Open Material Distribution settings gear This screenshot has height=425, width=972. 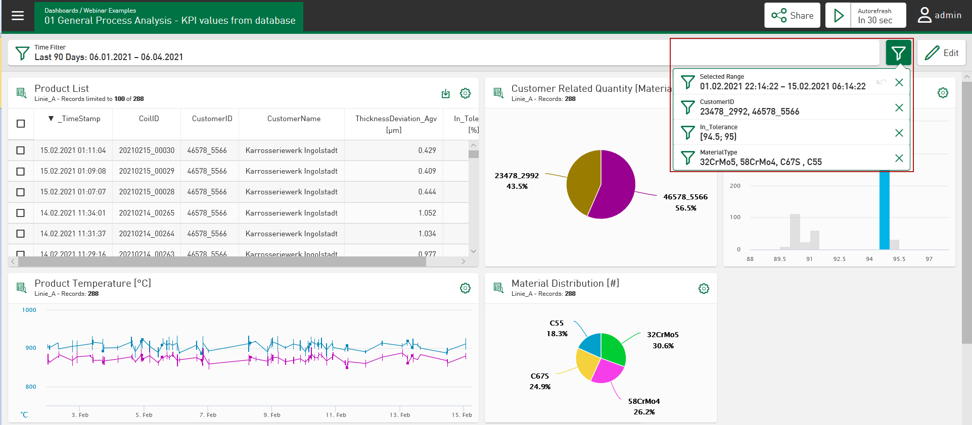pos(704,288)
